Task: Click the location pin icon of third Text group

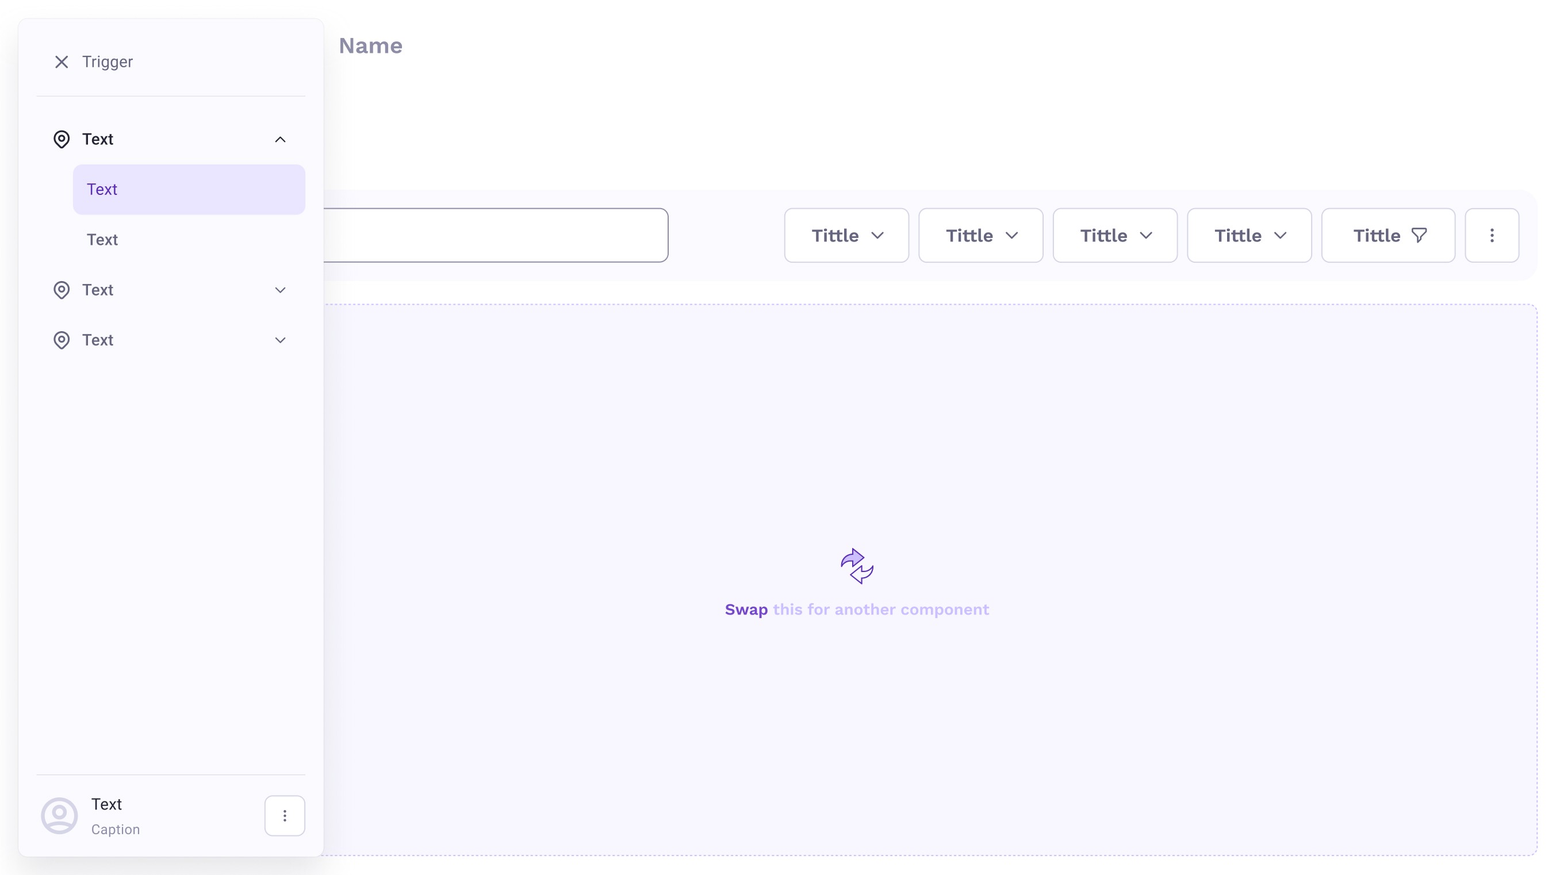Action: coord(61,340)
